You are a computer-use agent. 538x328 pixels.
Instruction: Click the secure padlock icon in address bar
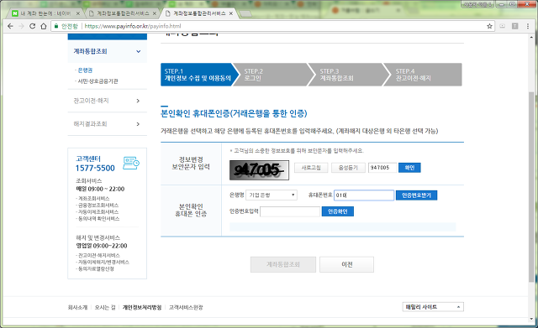click(x=56, y=26)
